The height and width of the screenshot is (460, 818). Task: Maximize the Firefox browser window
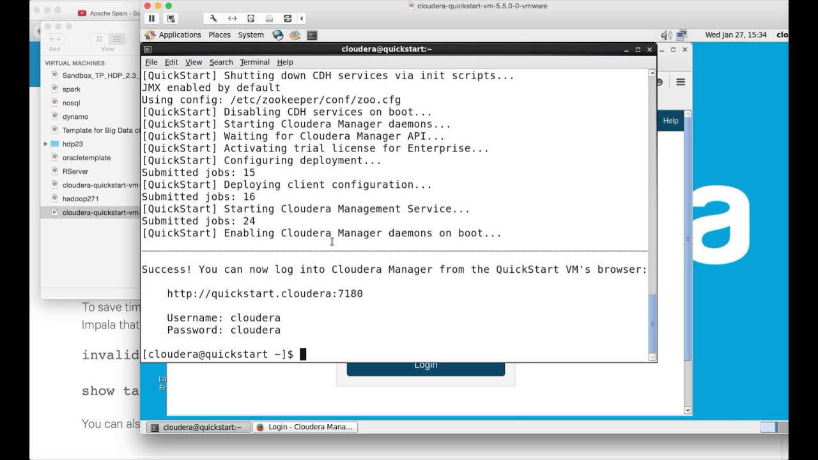click(x=674, y=49)
